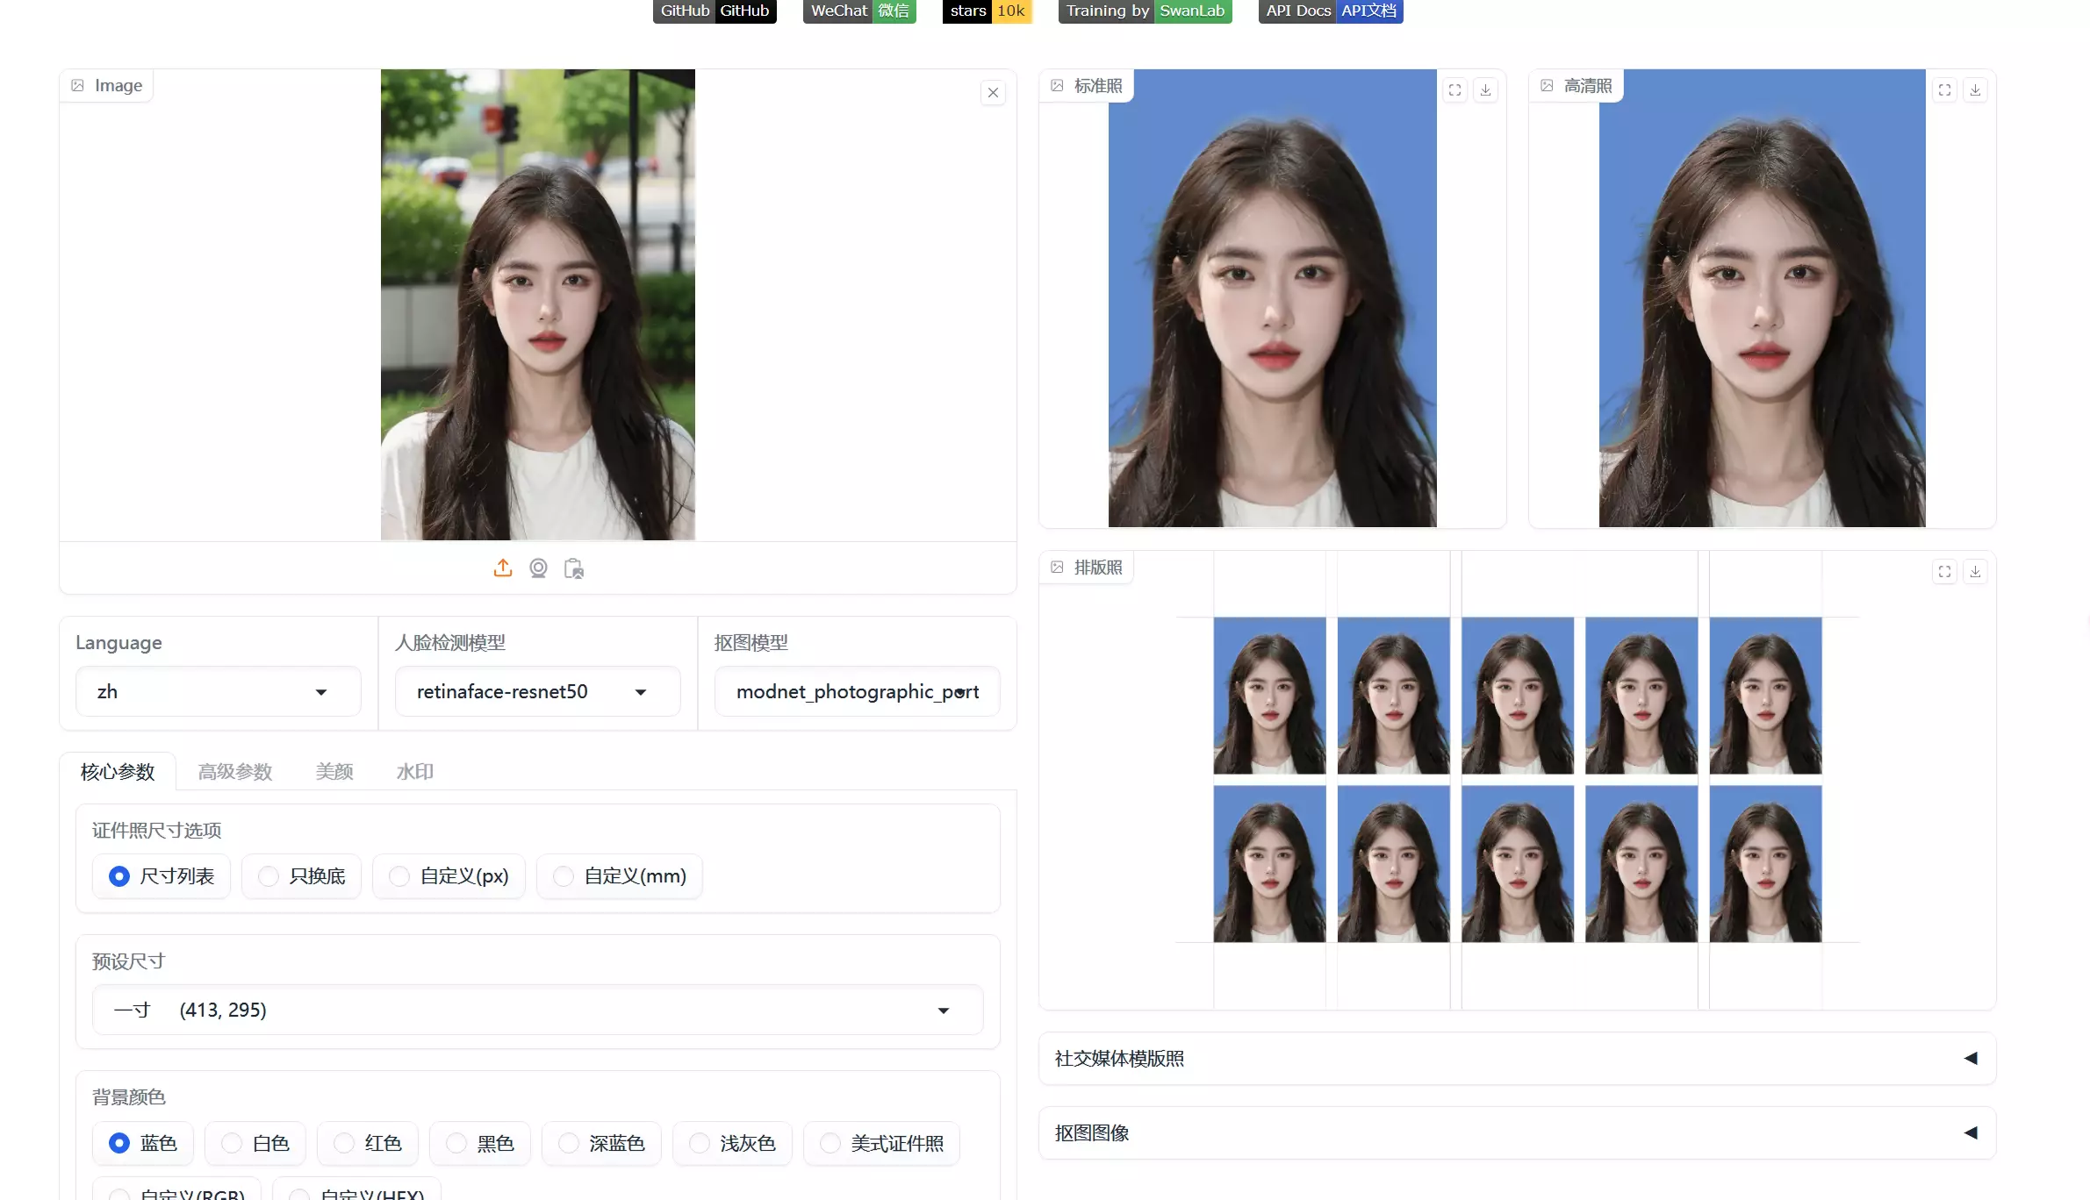Image resolution: width=2090 pixels, height=1200 pixels.
Task: Download the 排版照 layout image
Action: (x=1975, y=571)
